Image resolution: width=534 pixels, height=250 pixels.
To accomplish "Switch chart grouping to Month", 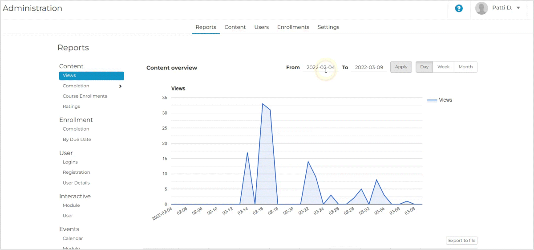I will click(x=465, y=67).
